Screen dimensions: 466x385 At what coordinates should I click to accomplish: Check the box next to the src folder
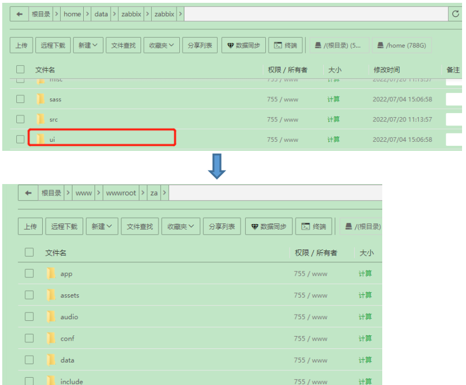coord(20,119)
